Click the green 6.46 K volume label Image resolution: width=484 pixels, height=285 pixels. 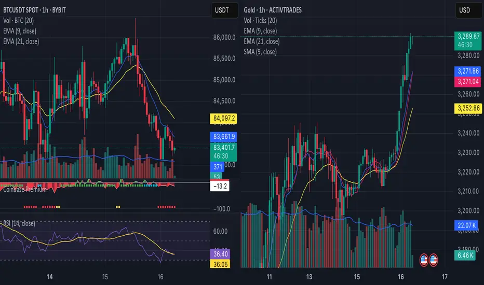click(x=465, y=255)
